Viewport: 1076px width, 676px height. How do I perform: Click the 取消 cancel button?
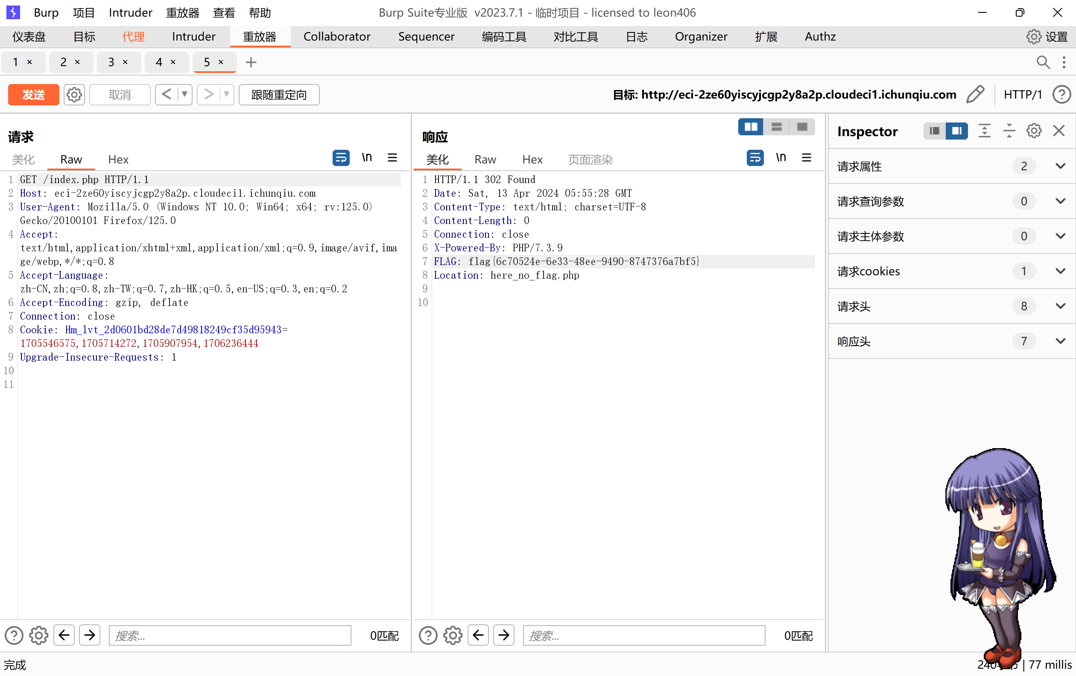point(120,95)
